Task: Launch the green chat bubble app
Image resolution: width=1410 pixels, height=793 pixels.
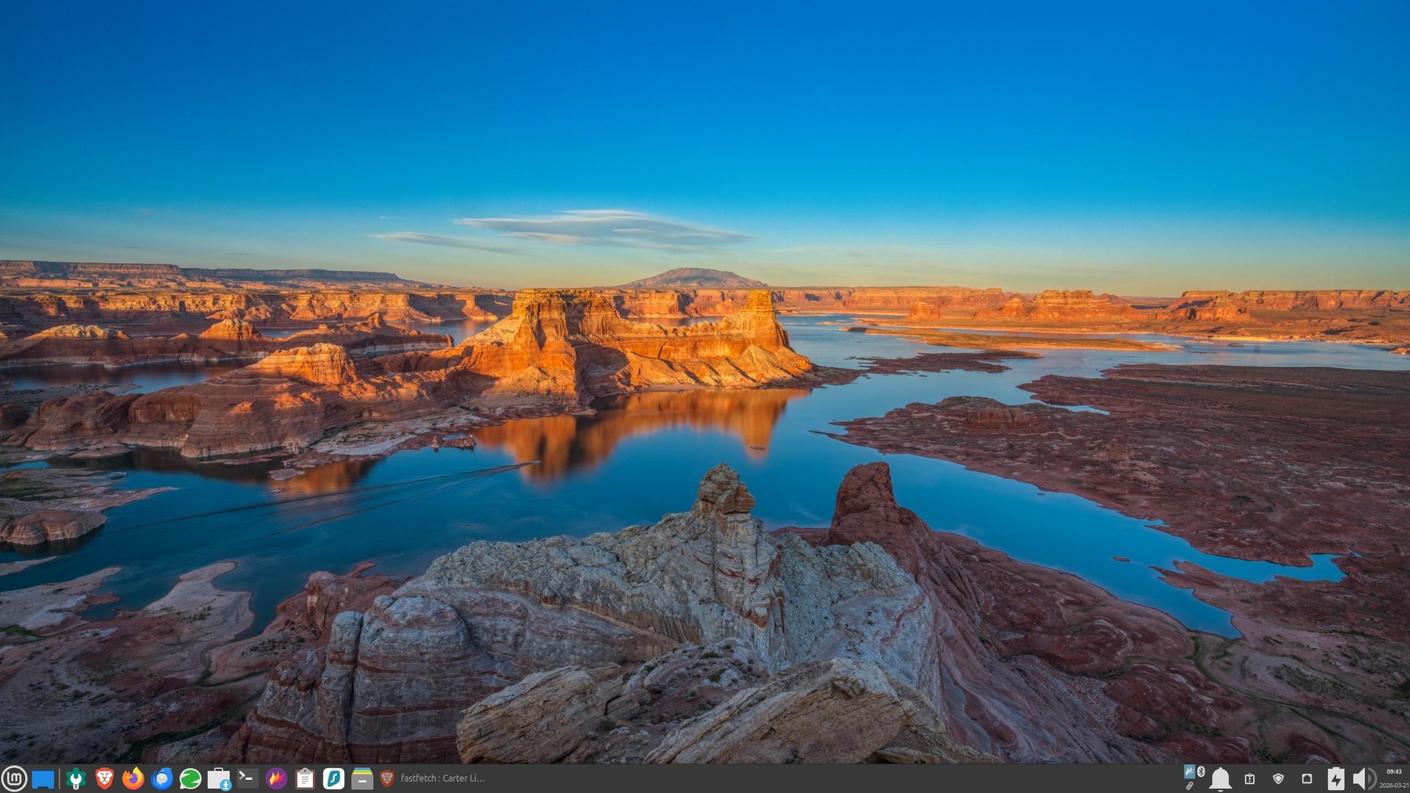Action: coord(190,778)
